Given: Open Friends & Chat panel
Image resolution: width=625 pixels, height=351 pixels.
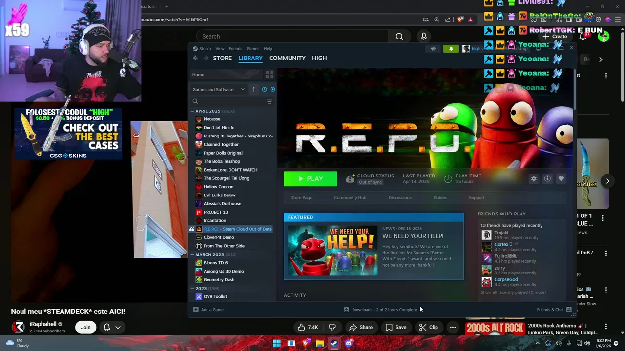Looking at the screenshot, I should pyautogui.click(x=554, y=310).
